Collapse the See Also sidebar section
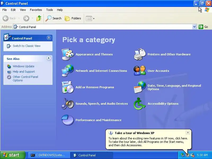Screen dimensions: 212x159 tap(49, 58)
